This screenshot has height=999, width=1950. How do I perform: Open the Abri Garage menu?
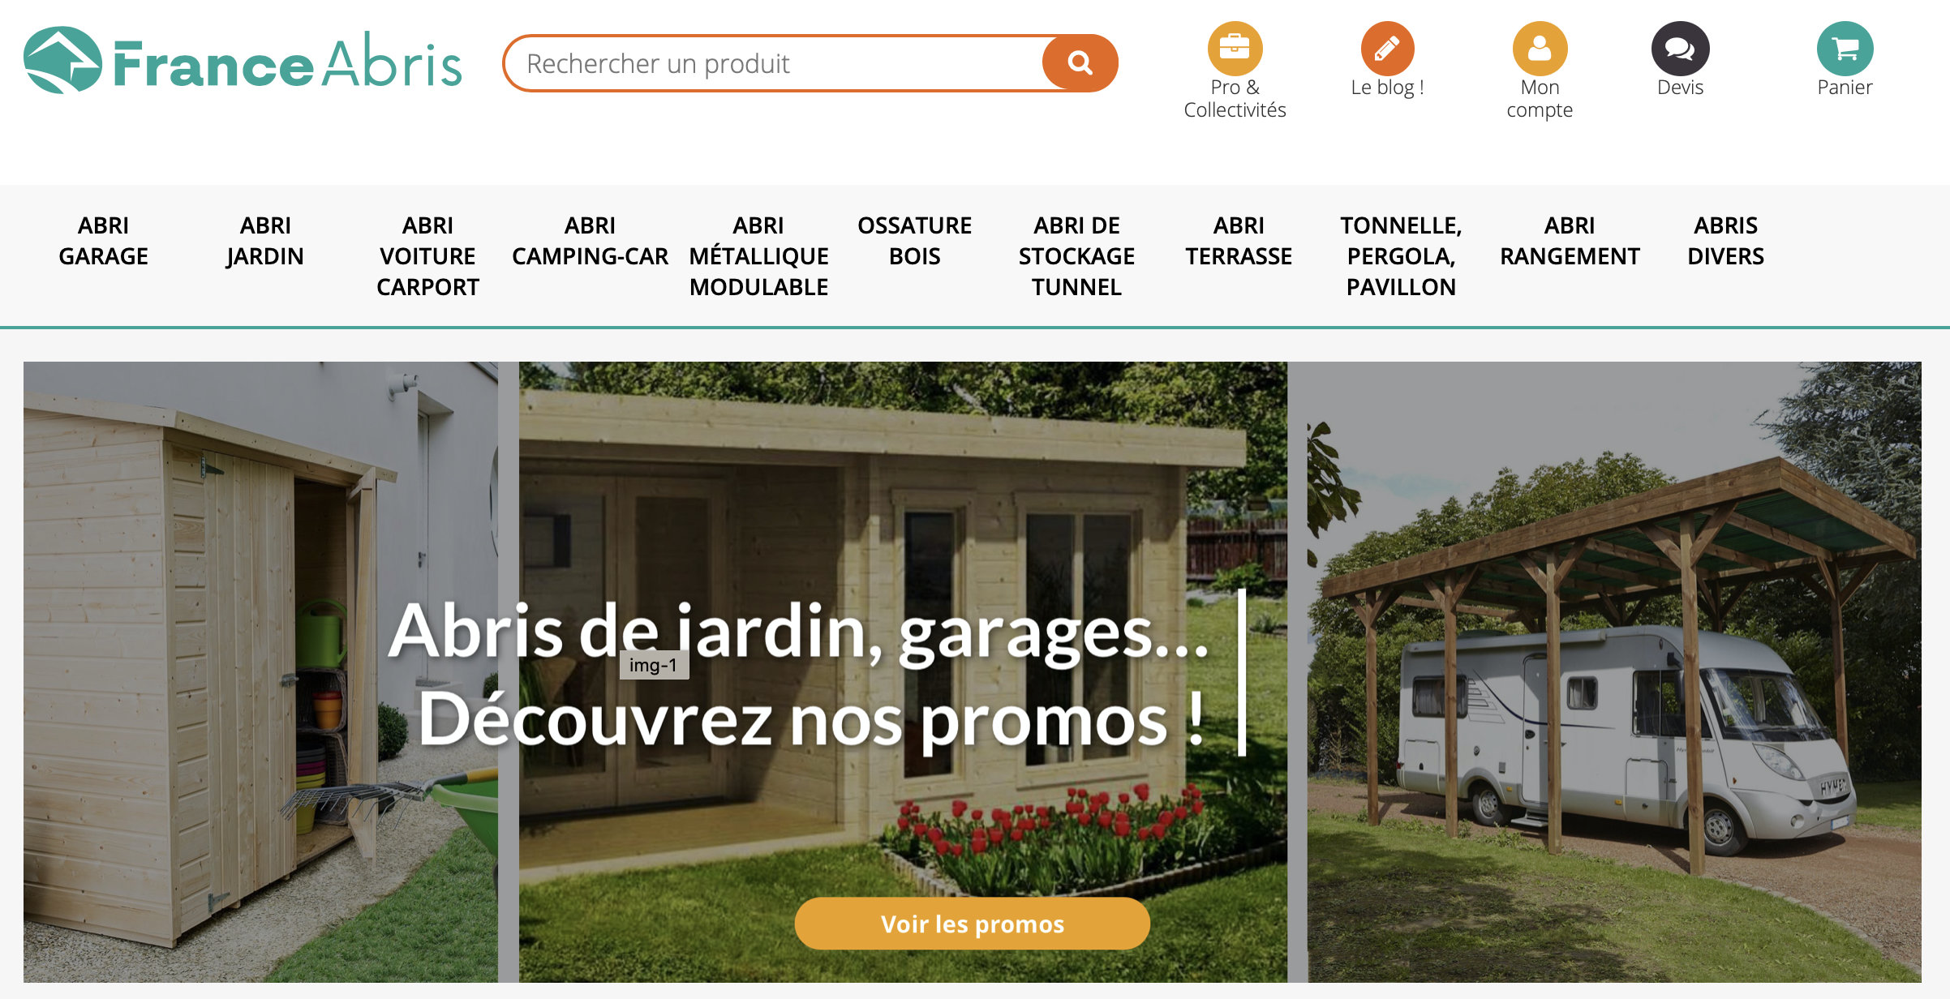[x=103, y=241]
